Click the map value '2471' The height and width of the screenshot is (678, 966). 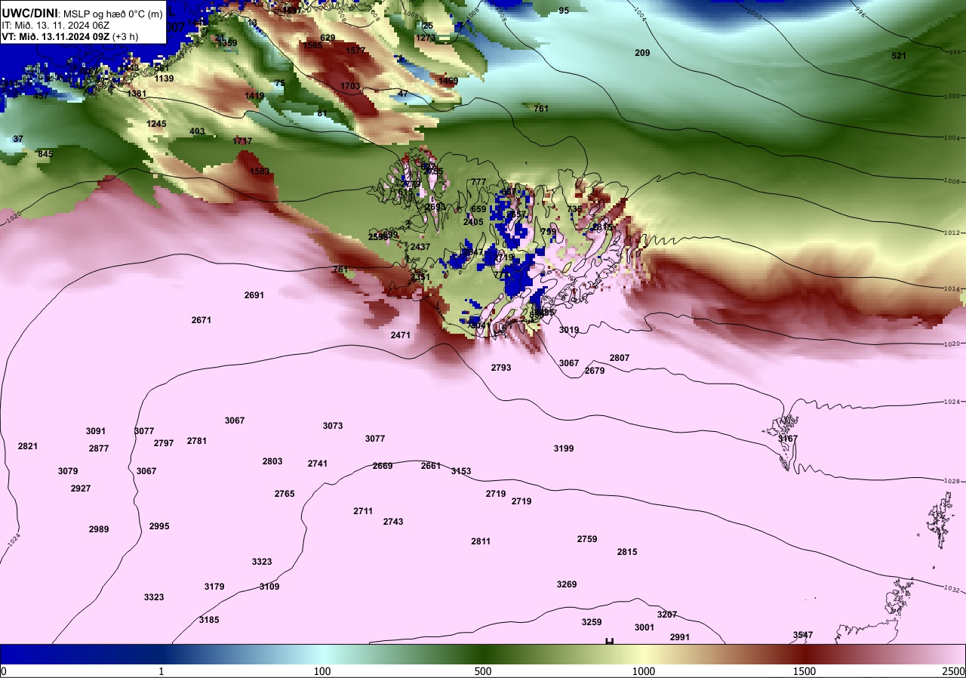[x=401, y=334]
